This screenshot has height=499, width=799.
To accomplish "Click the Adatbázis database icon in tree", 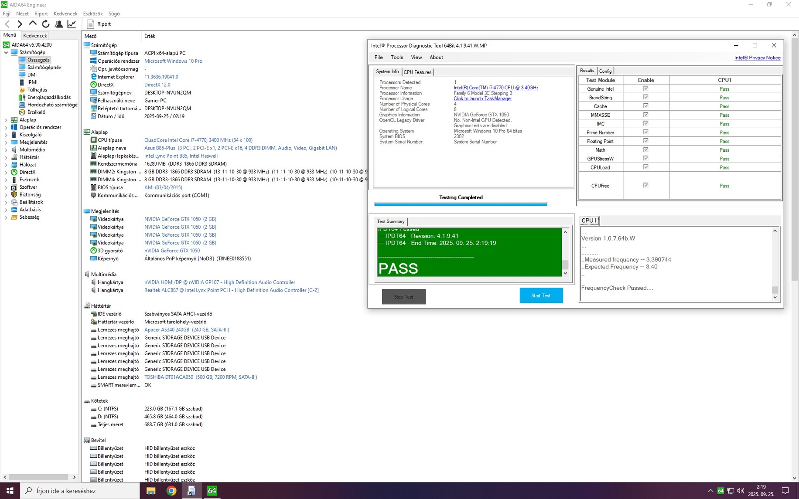I will [14, 210].
